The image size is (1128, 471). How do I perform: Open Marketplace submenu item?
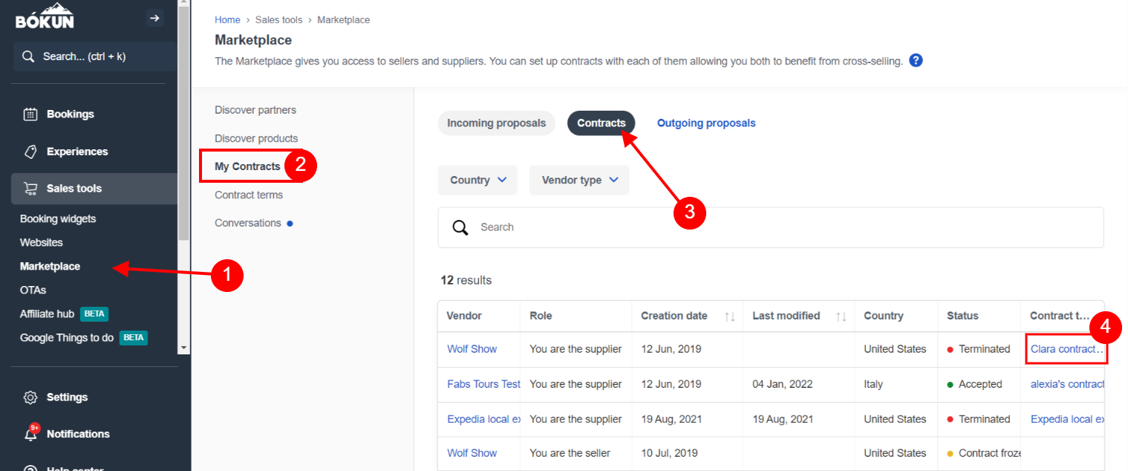pyautogui.click(x=50, y=267)
